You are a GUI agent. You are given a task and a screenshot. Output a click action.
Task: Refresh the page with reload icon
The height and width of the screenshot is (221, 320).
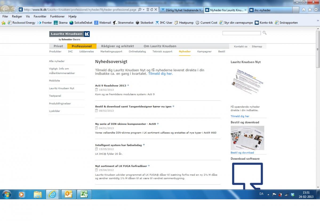152,10
